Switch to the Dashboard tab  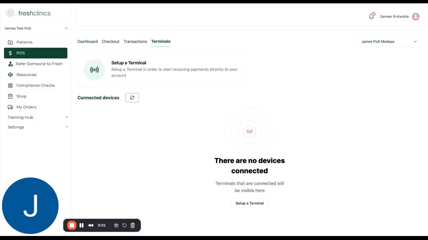88,41
